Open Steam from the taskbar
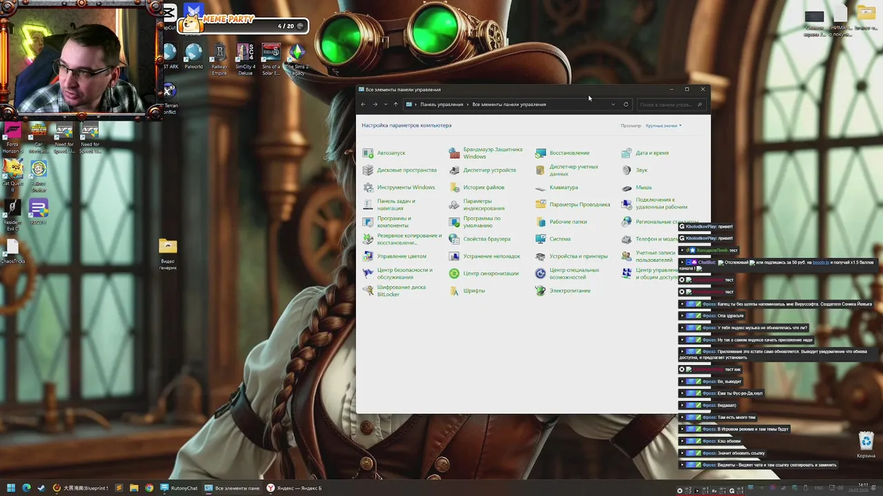The width and height of the screenshot is (883, 496). pos(41,488)
